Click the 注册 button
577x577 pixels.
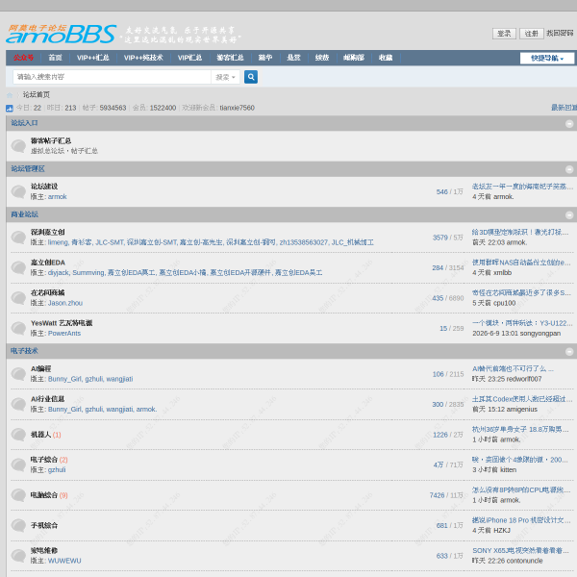pyautogui.click(x=532, y=34)
